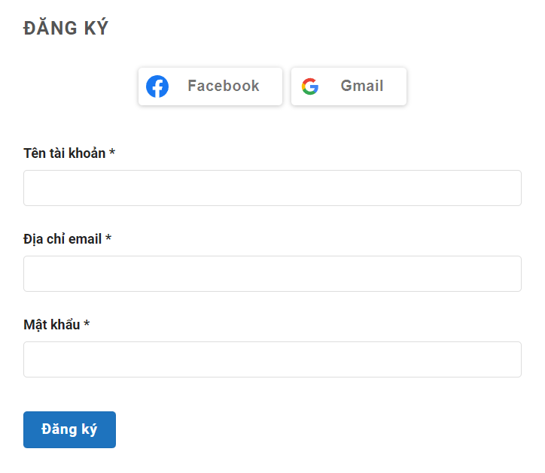The image size is (545, 473).
Task: Focus the Tên tài khoản input field
Action: click(272, 188)
